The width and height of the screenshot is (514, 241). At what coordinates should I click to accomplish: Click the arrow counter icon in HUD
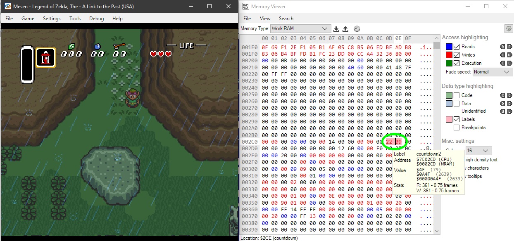[x=119, y=46]
